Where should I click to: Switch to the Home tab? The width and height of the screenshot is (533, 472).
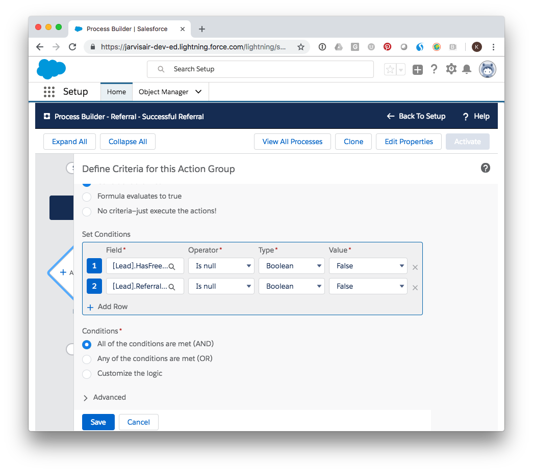(116, 92)
